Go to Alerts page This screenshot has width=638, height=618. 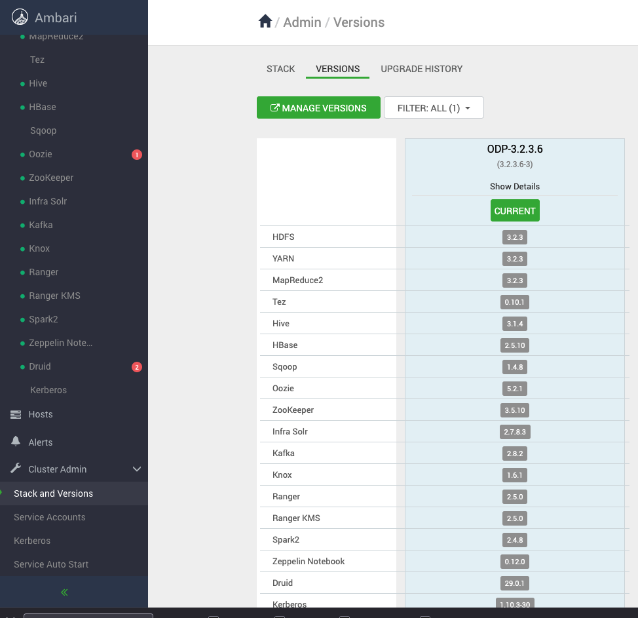[x=40, y=442]
